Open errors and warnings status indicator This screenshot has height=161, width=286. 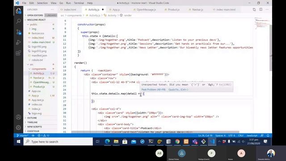point(43,136)
